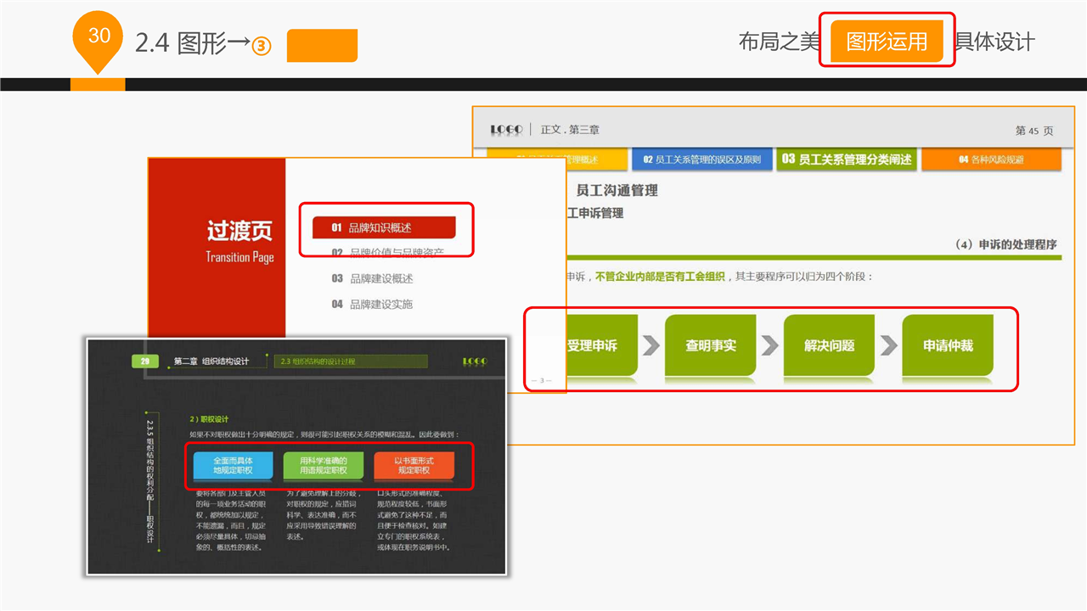Open the 具体设计 tab

point(994,42)
